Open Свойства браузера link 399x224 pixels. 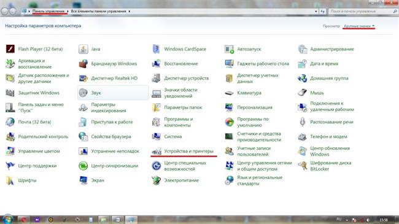pos(111,137)
